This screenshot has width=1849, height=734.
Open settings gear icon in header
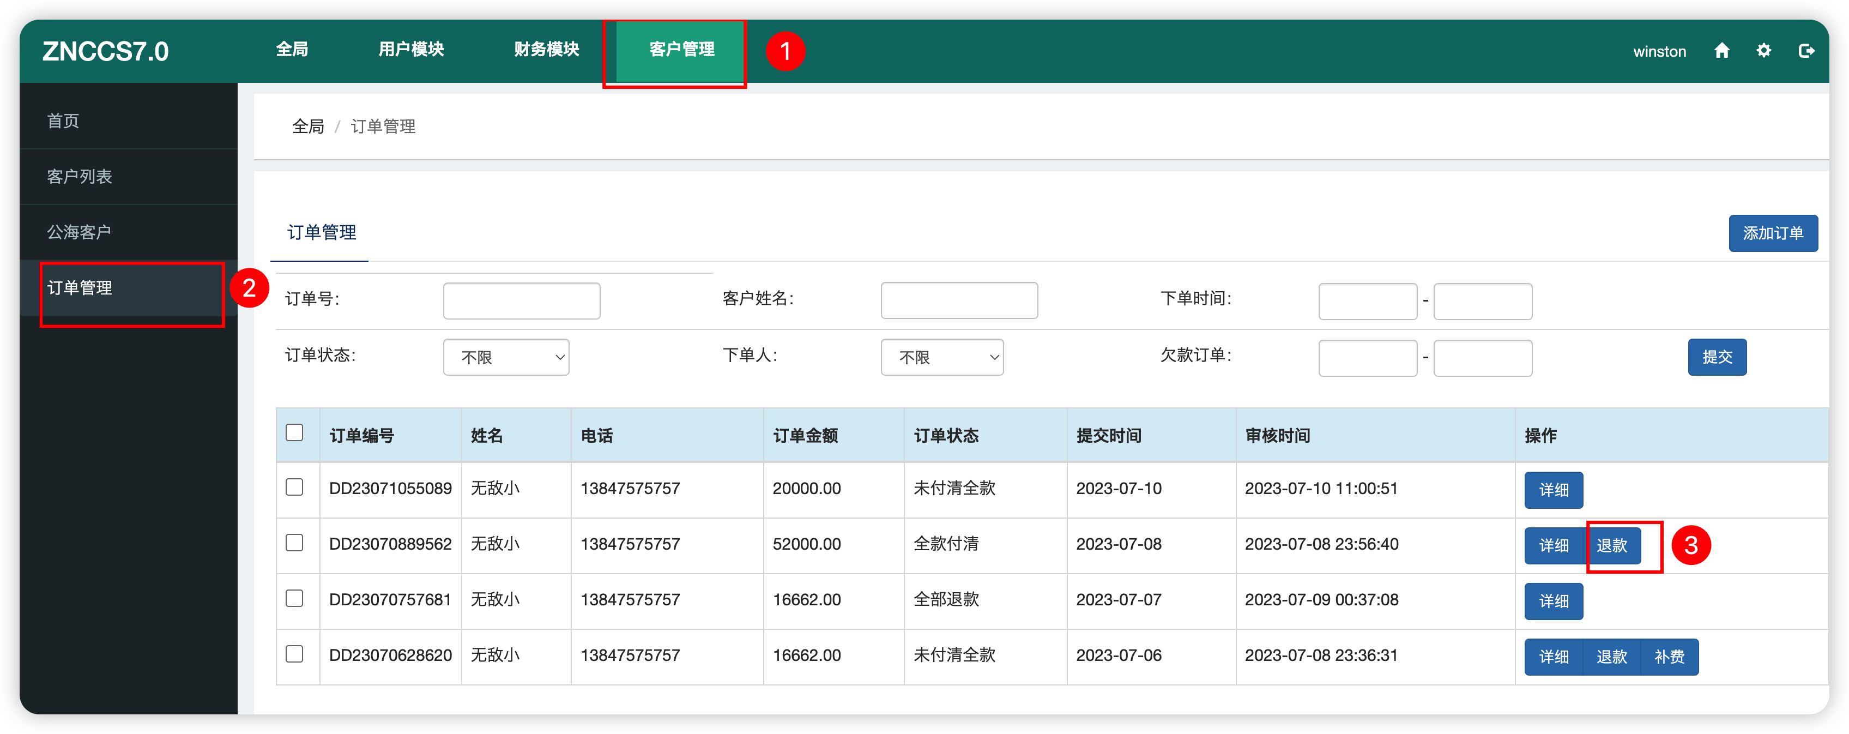pos(1763,50)
